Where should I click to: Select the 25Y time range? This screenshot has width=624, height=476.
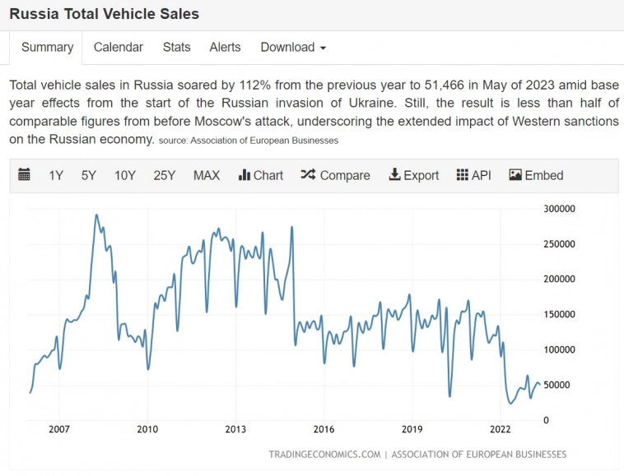165,175
